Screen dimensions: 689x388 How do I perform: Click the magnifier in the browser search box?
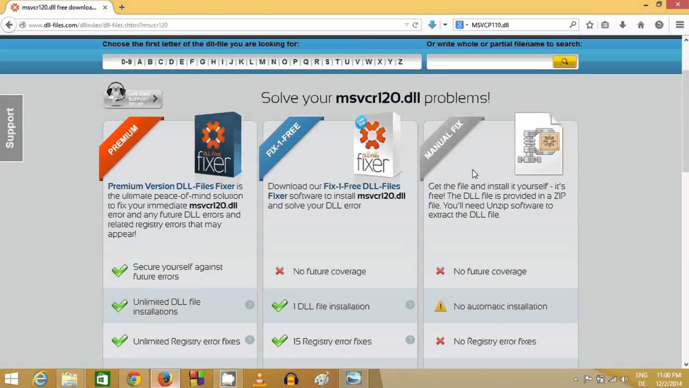tap(573, 25)
